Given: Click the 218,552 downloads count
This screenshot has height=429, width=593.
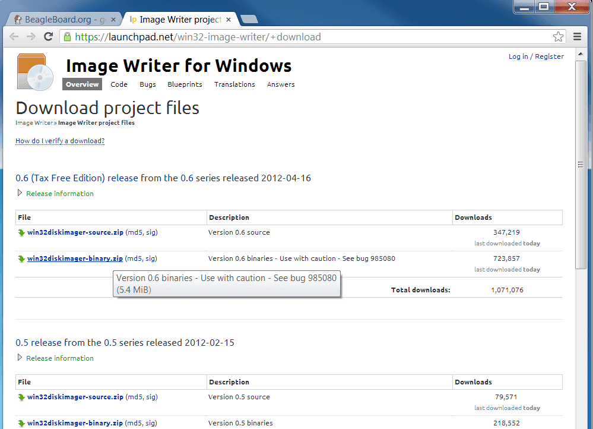Looking at the screenshot, I should tap(506, 423).
